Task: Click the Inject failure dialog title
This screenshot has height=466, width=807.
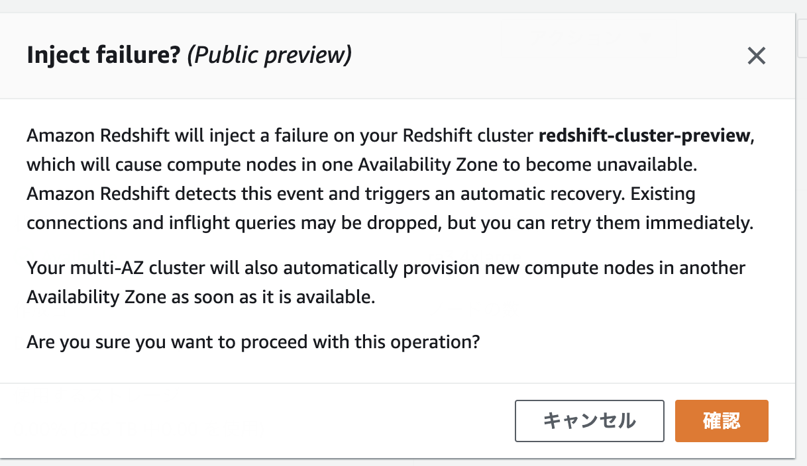Action: (104, 54)
